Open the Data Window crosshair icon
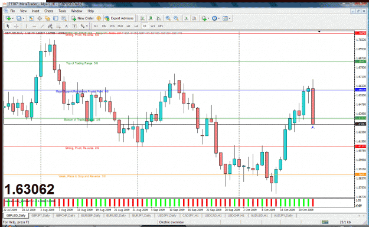This screenshot has width=369, height=227. (x=40, y=18)
